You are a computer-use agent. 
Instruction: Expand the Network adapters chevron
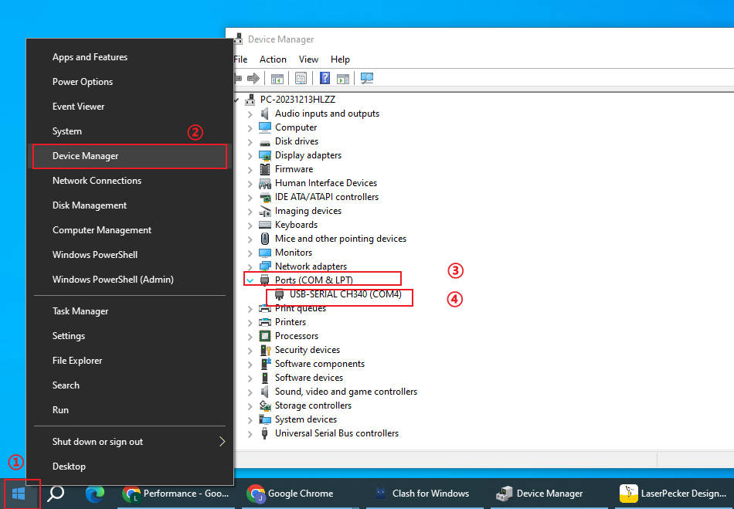coord(250,266)
